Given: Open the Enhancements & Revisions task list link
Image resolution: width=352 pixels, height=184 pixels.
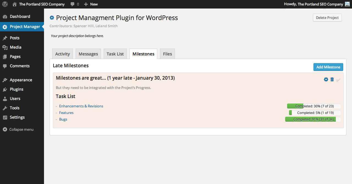Looking at the screenshot, I should [x=81, y=106].
